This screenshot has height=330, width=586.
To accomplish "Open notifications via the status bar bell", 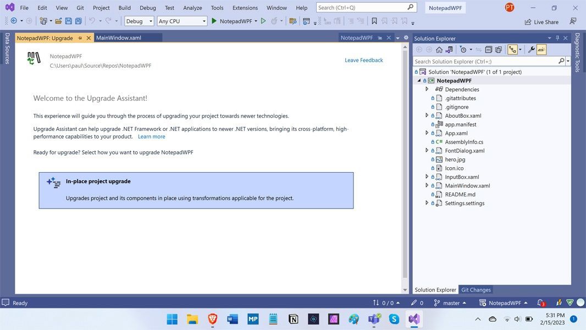I will (x=540, y=303).
